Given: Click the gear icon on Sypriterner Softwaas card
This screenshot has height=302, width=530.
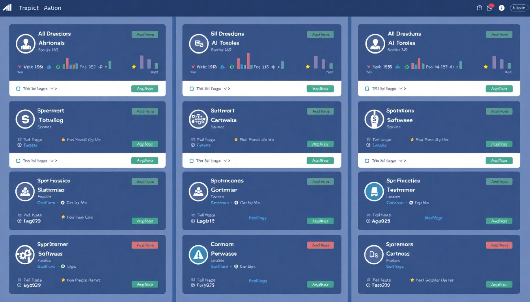Looking at the screenshot, I should (x=25, y=255).
